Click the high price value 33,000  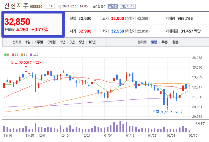point(117,18)
